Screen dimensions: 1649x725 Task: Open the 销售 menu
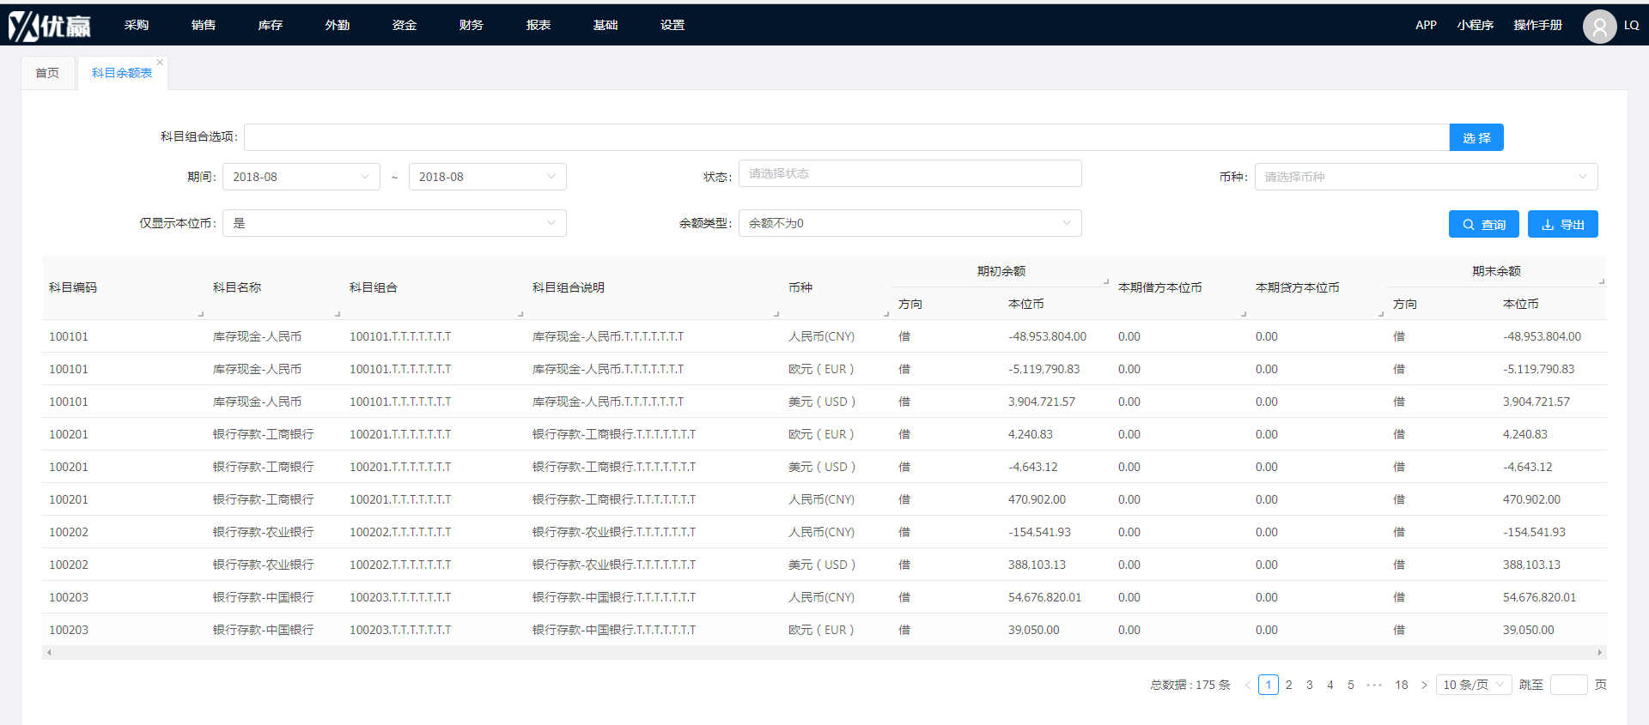[x=204, y=25]
